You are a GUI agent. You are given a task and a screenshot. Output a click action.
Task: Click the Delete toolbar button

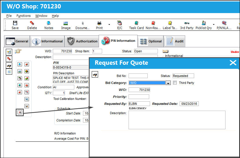point(32,25)
